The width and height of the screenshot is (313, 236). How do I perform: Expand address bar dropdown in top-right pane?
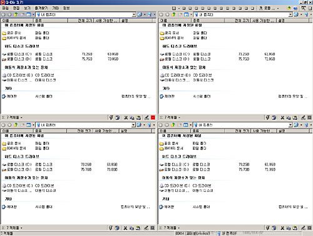[x=290, y=14]
